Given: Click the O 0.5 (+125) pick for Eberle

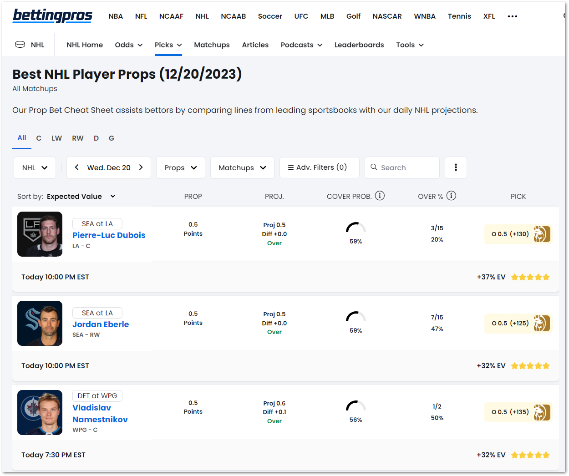Looking at the screenshot, I should (x=510, y=323).
